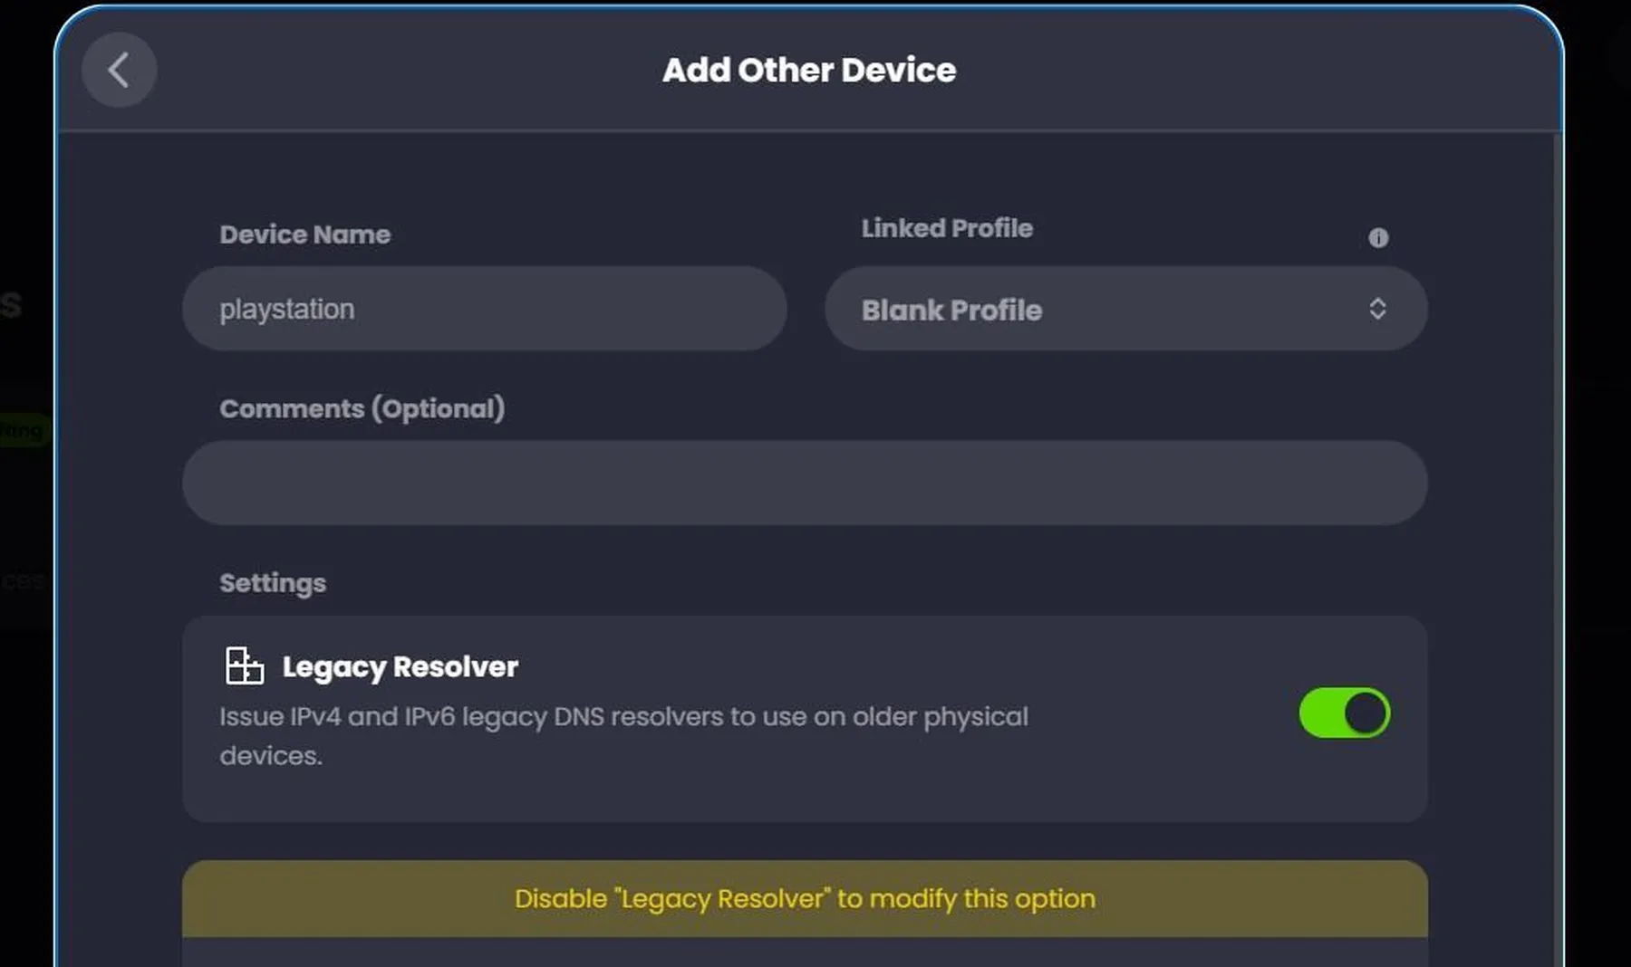The height and width of the screenshot is (967, 1631).
Task: Click the up/down chevron on the Linked Profile selector
Action: pyautogui.click(x=1378, y=310)
